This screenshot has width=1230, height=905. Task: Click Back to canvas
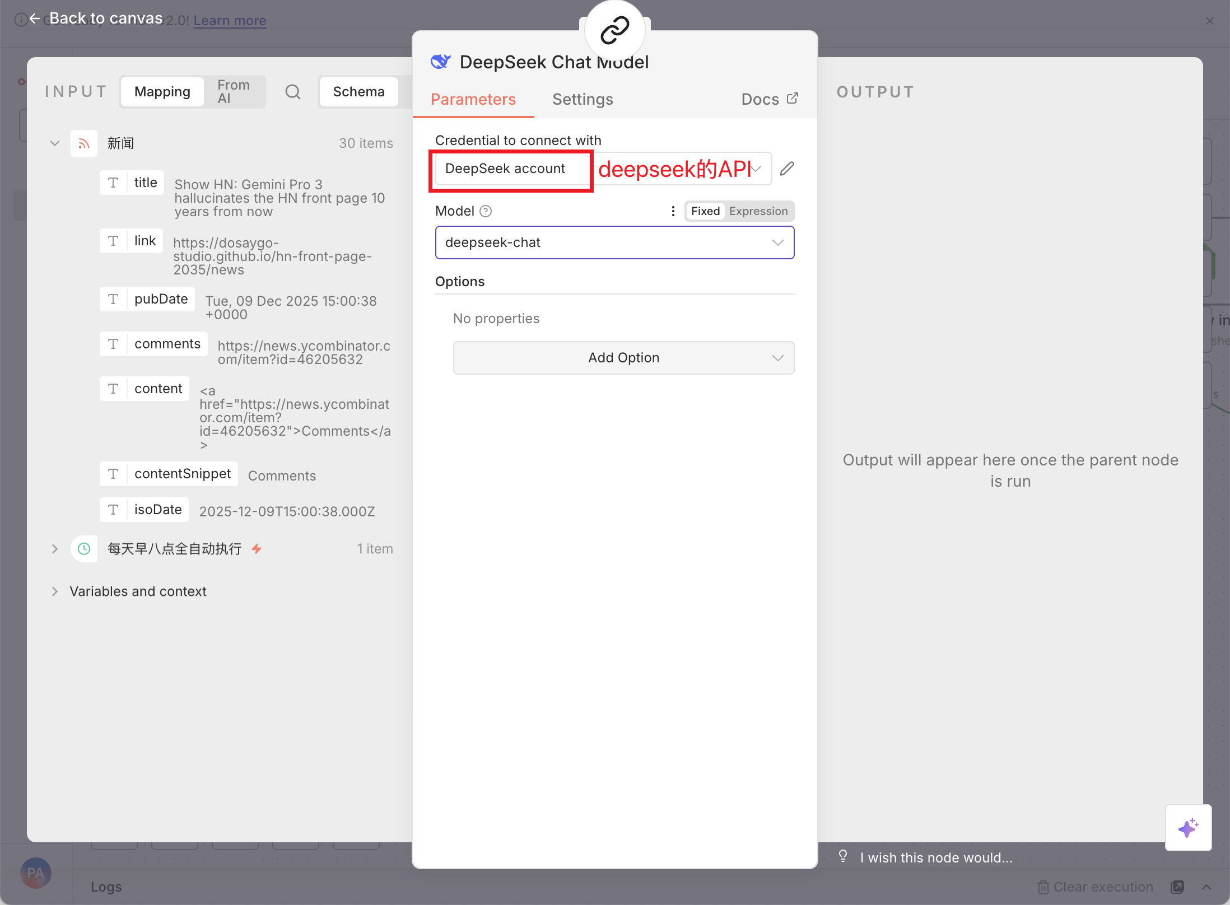coord(96,18)
